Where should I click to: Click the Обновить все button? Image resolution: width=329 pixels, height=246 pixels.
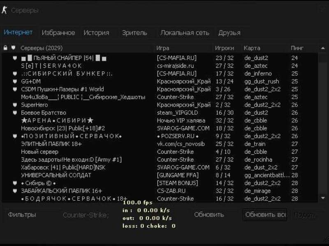pos(265,214)
